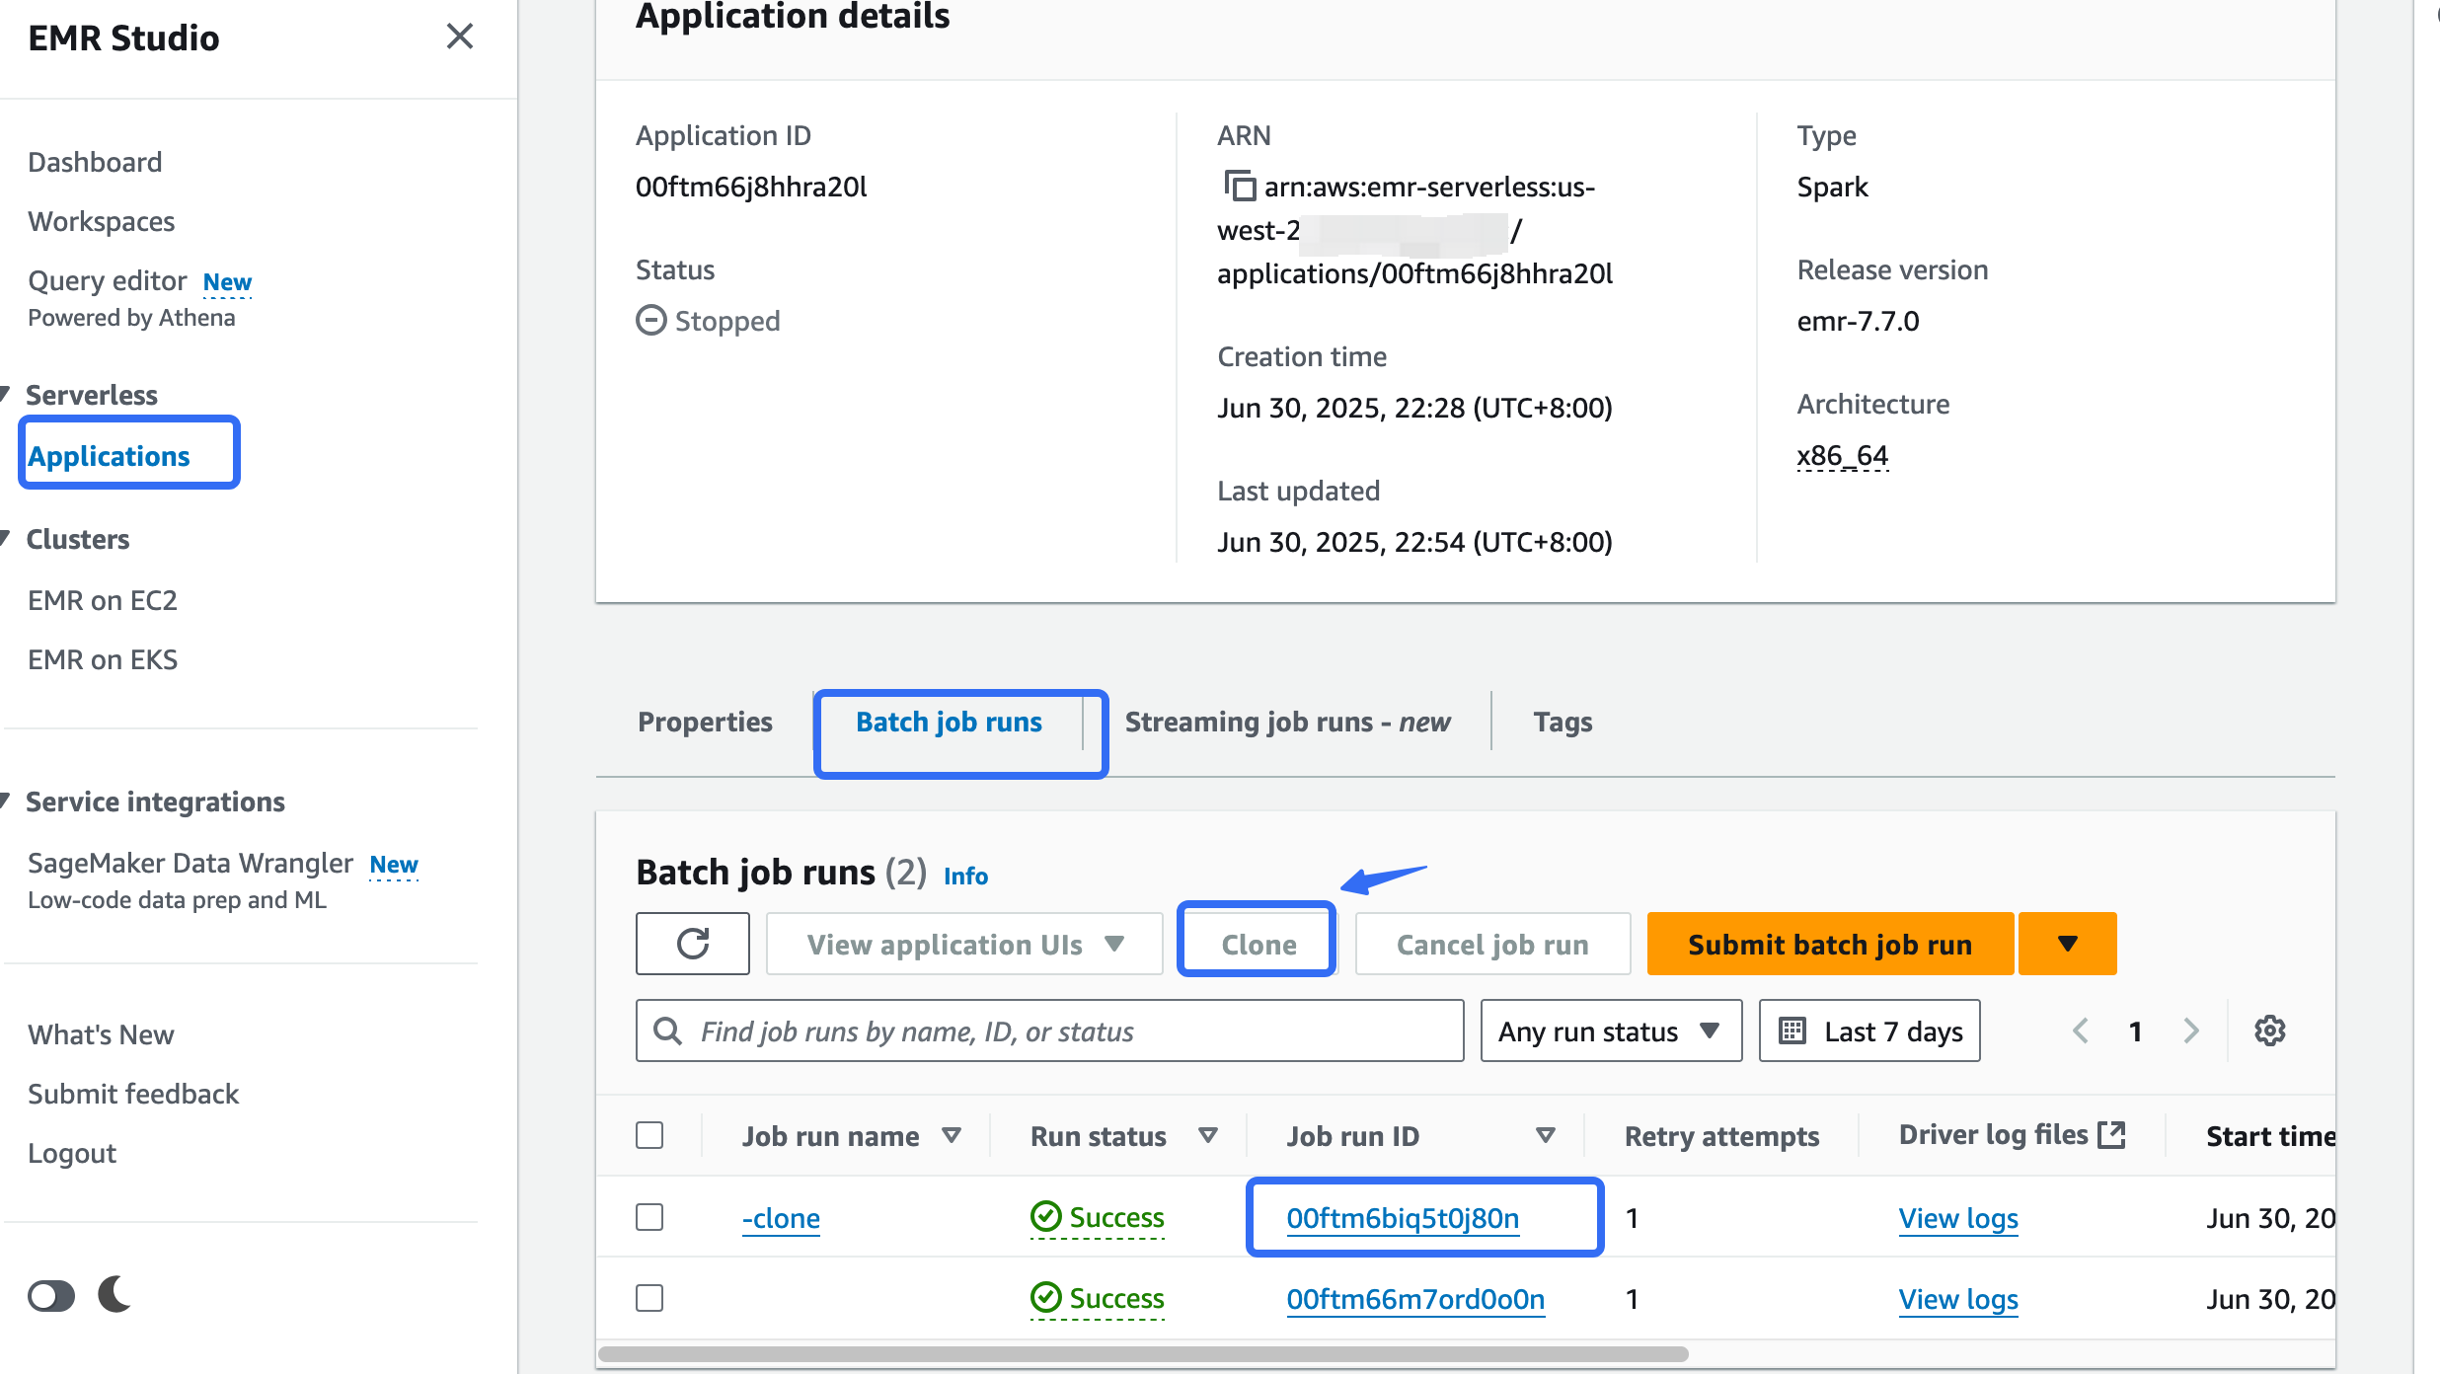Click Submit batch job run button
The width and height of the screenshot is (2440, 1374).
tap(1829, 944)
